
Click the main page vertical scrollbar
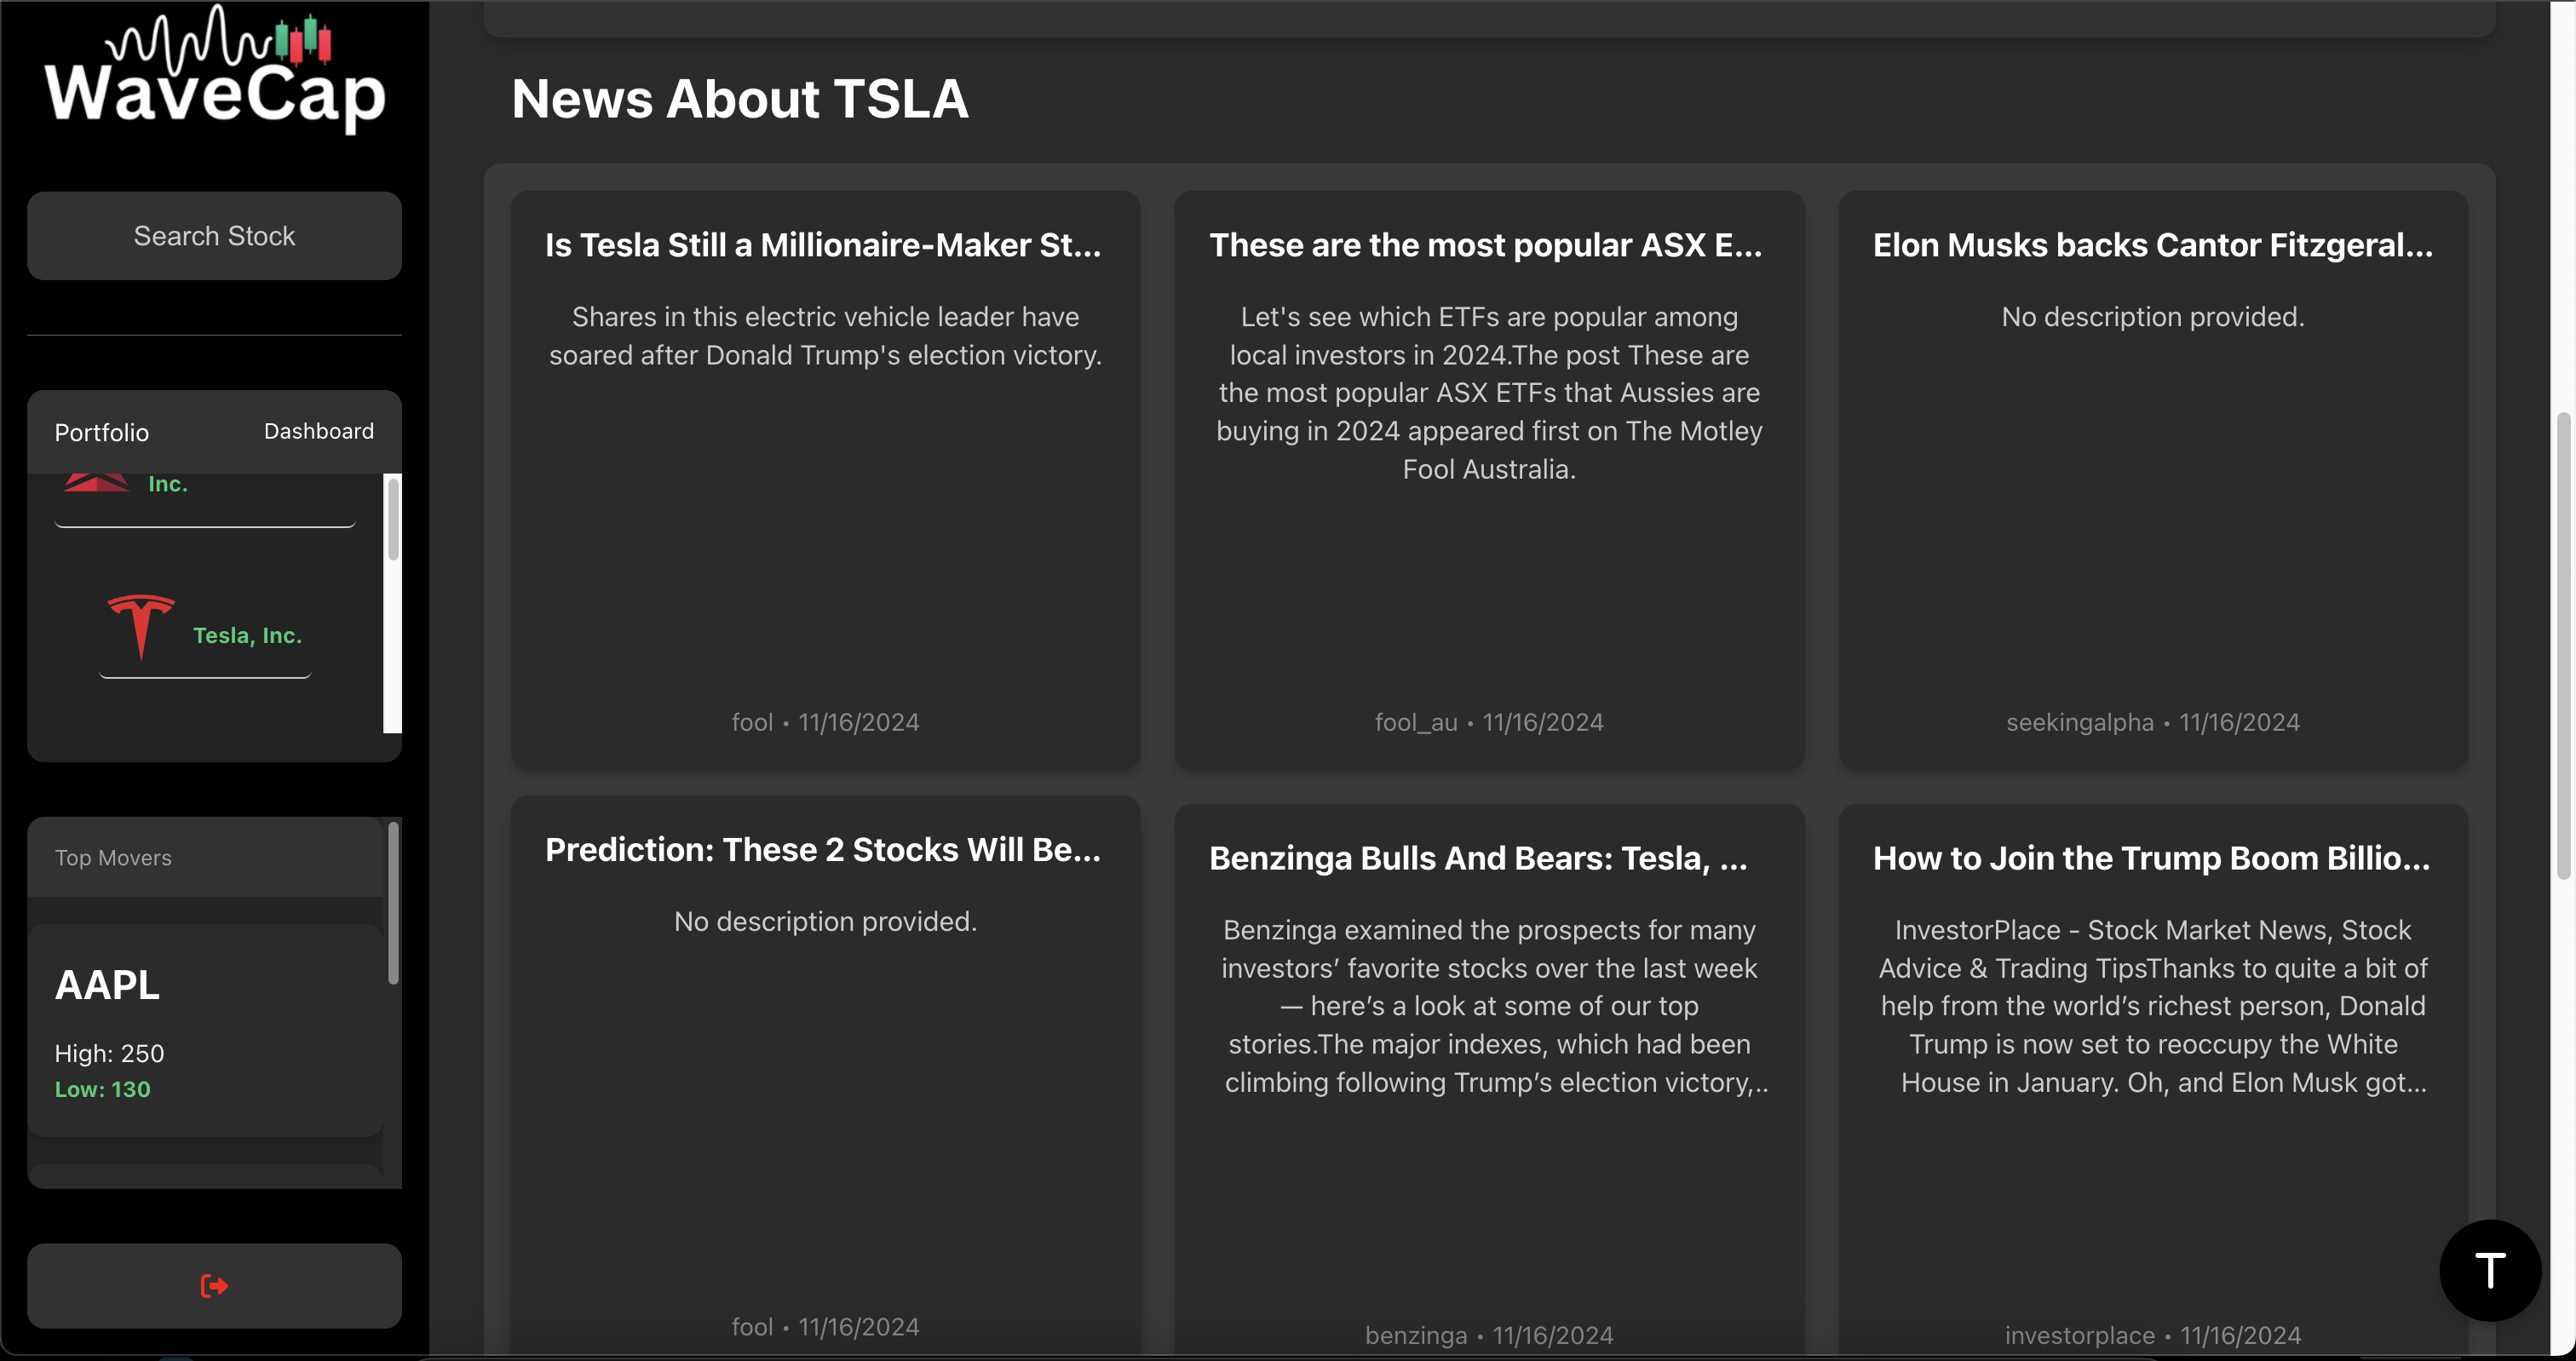2562,645
